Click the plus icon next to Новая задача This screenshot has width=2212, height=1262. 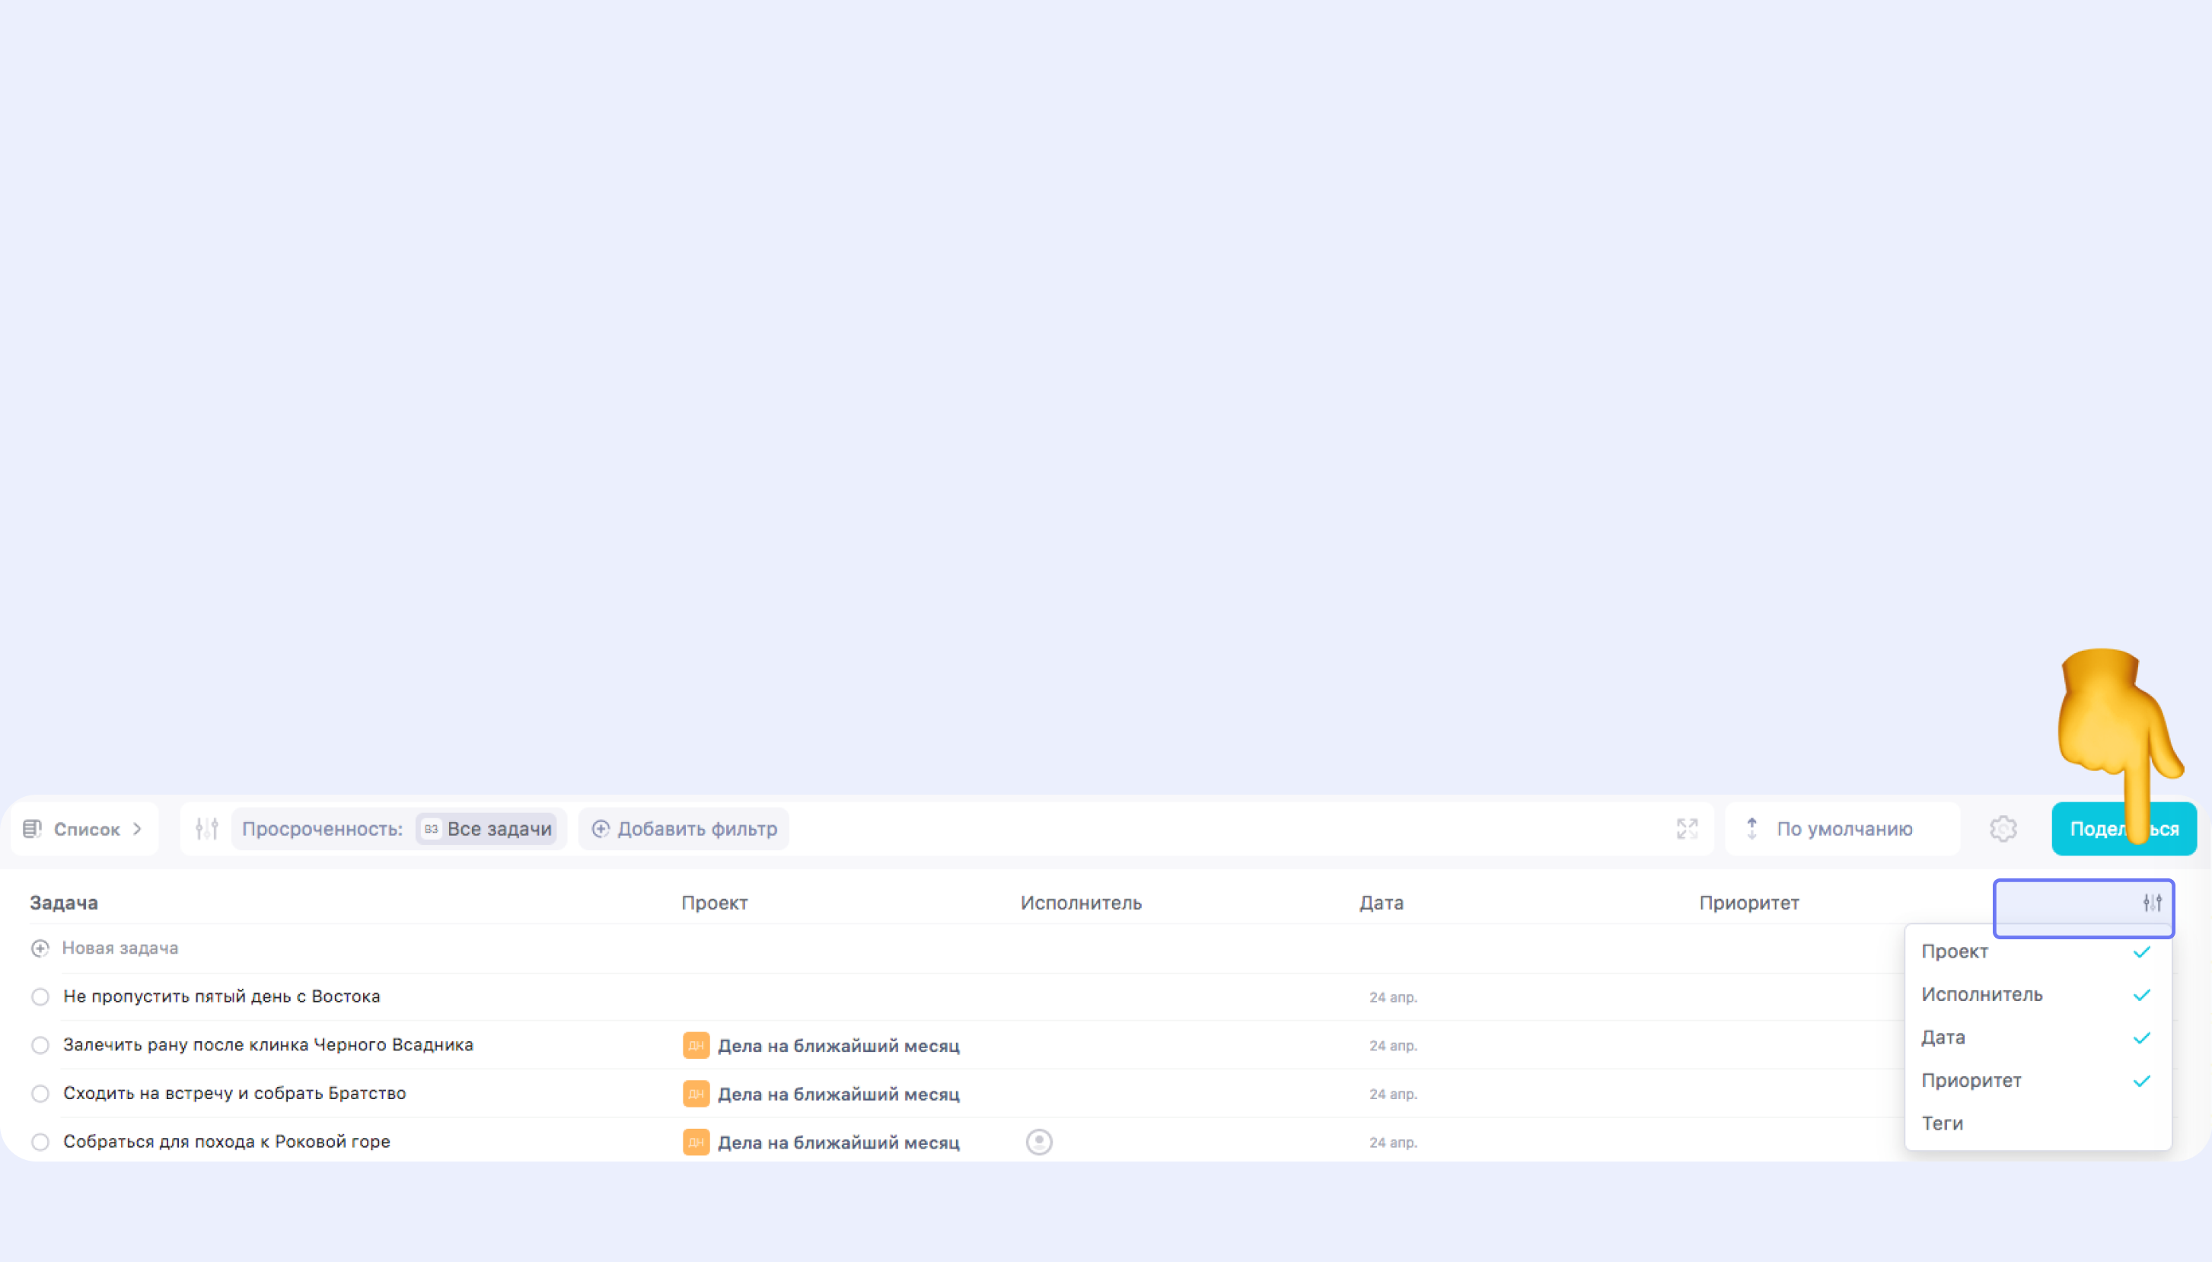click(x=40, y=948)
